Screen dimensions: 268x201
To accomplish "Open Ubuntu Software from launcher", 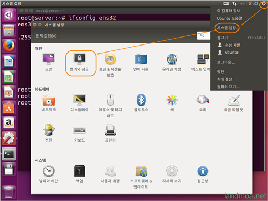I will point(9,107).
